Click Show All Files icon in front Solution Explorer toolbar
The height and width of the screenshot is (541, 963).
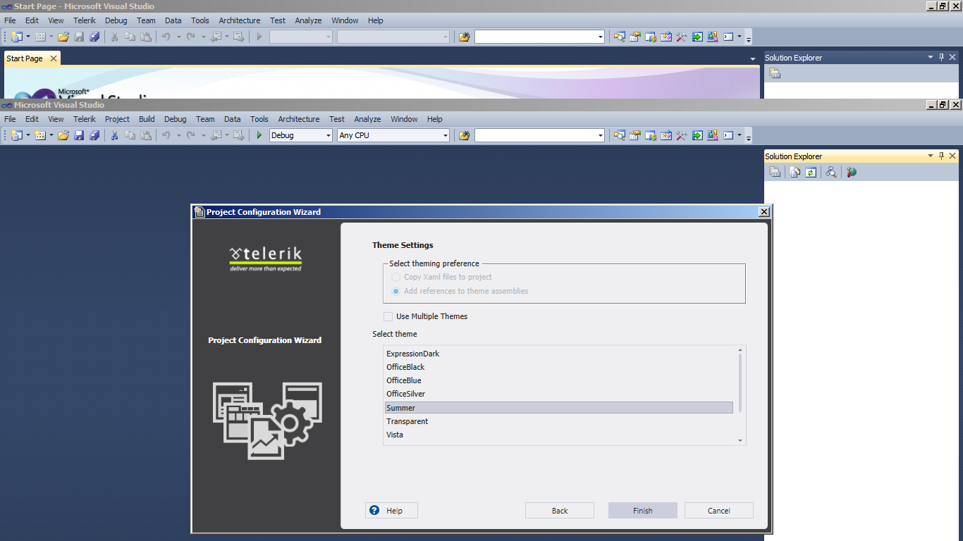795,172
